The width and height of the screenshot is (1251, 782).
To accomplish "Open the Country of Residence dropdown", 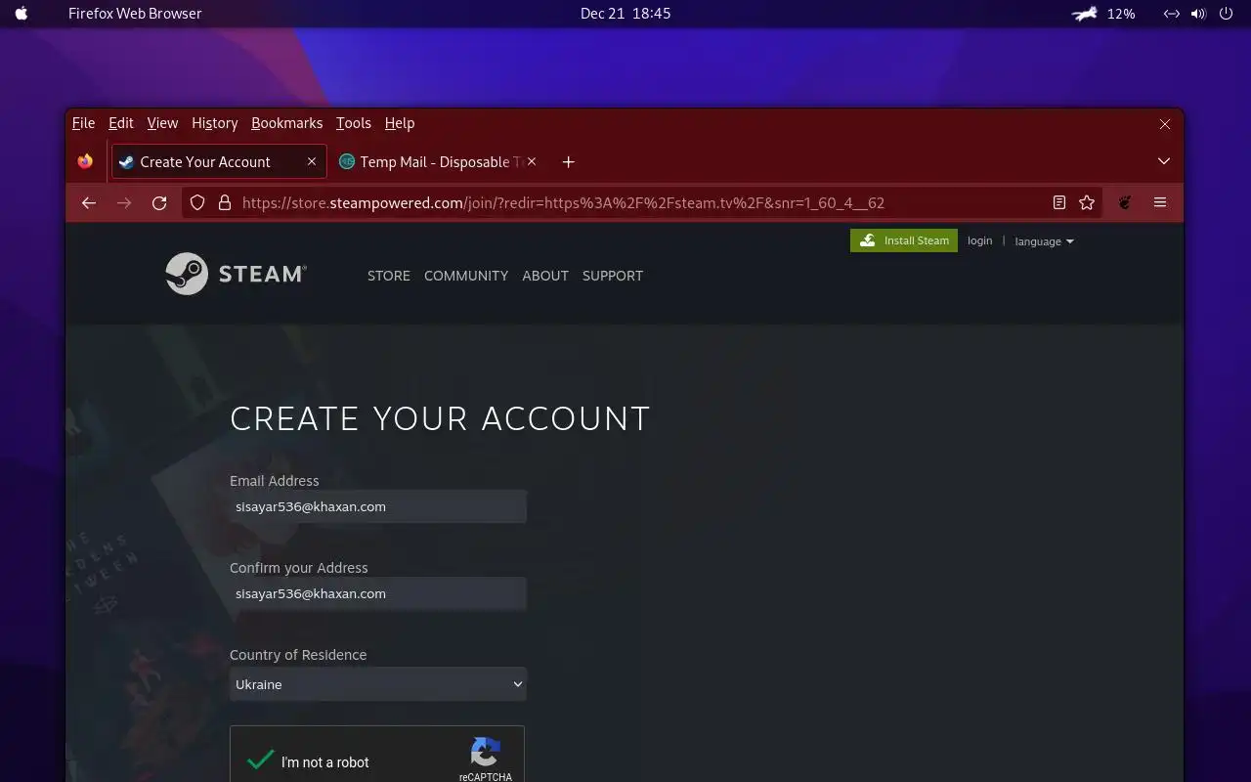I will tap(378, 684).
